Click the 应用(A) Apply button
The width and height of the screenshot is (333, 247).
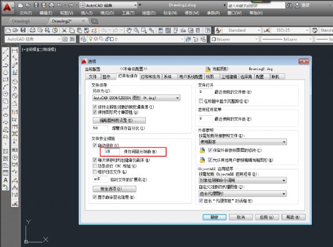pos(267,217)
